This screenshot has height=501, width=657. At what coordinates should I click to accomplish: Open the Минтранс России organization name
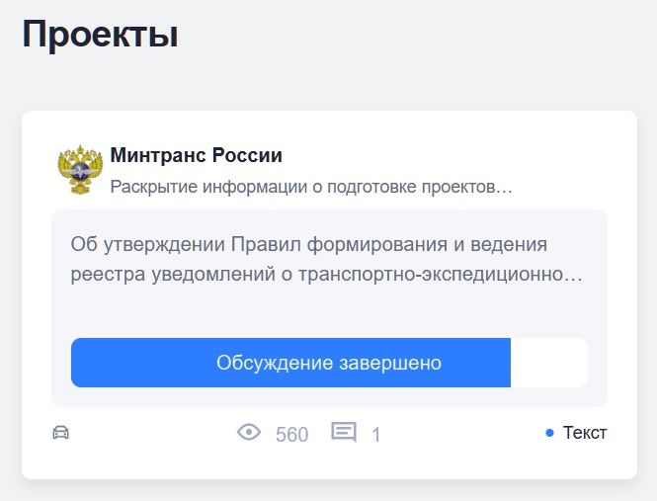196,155
